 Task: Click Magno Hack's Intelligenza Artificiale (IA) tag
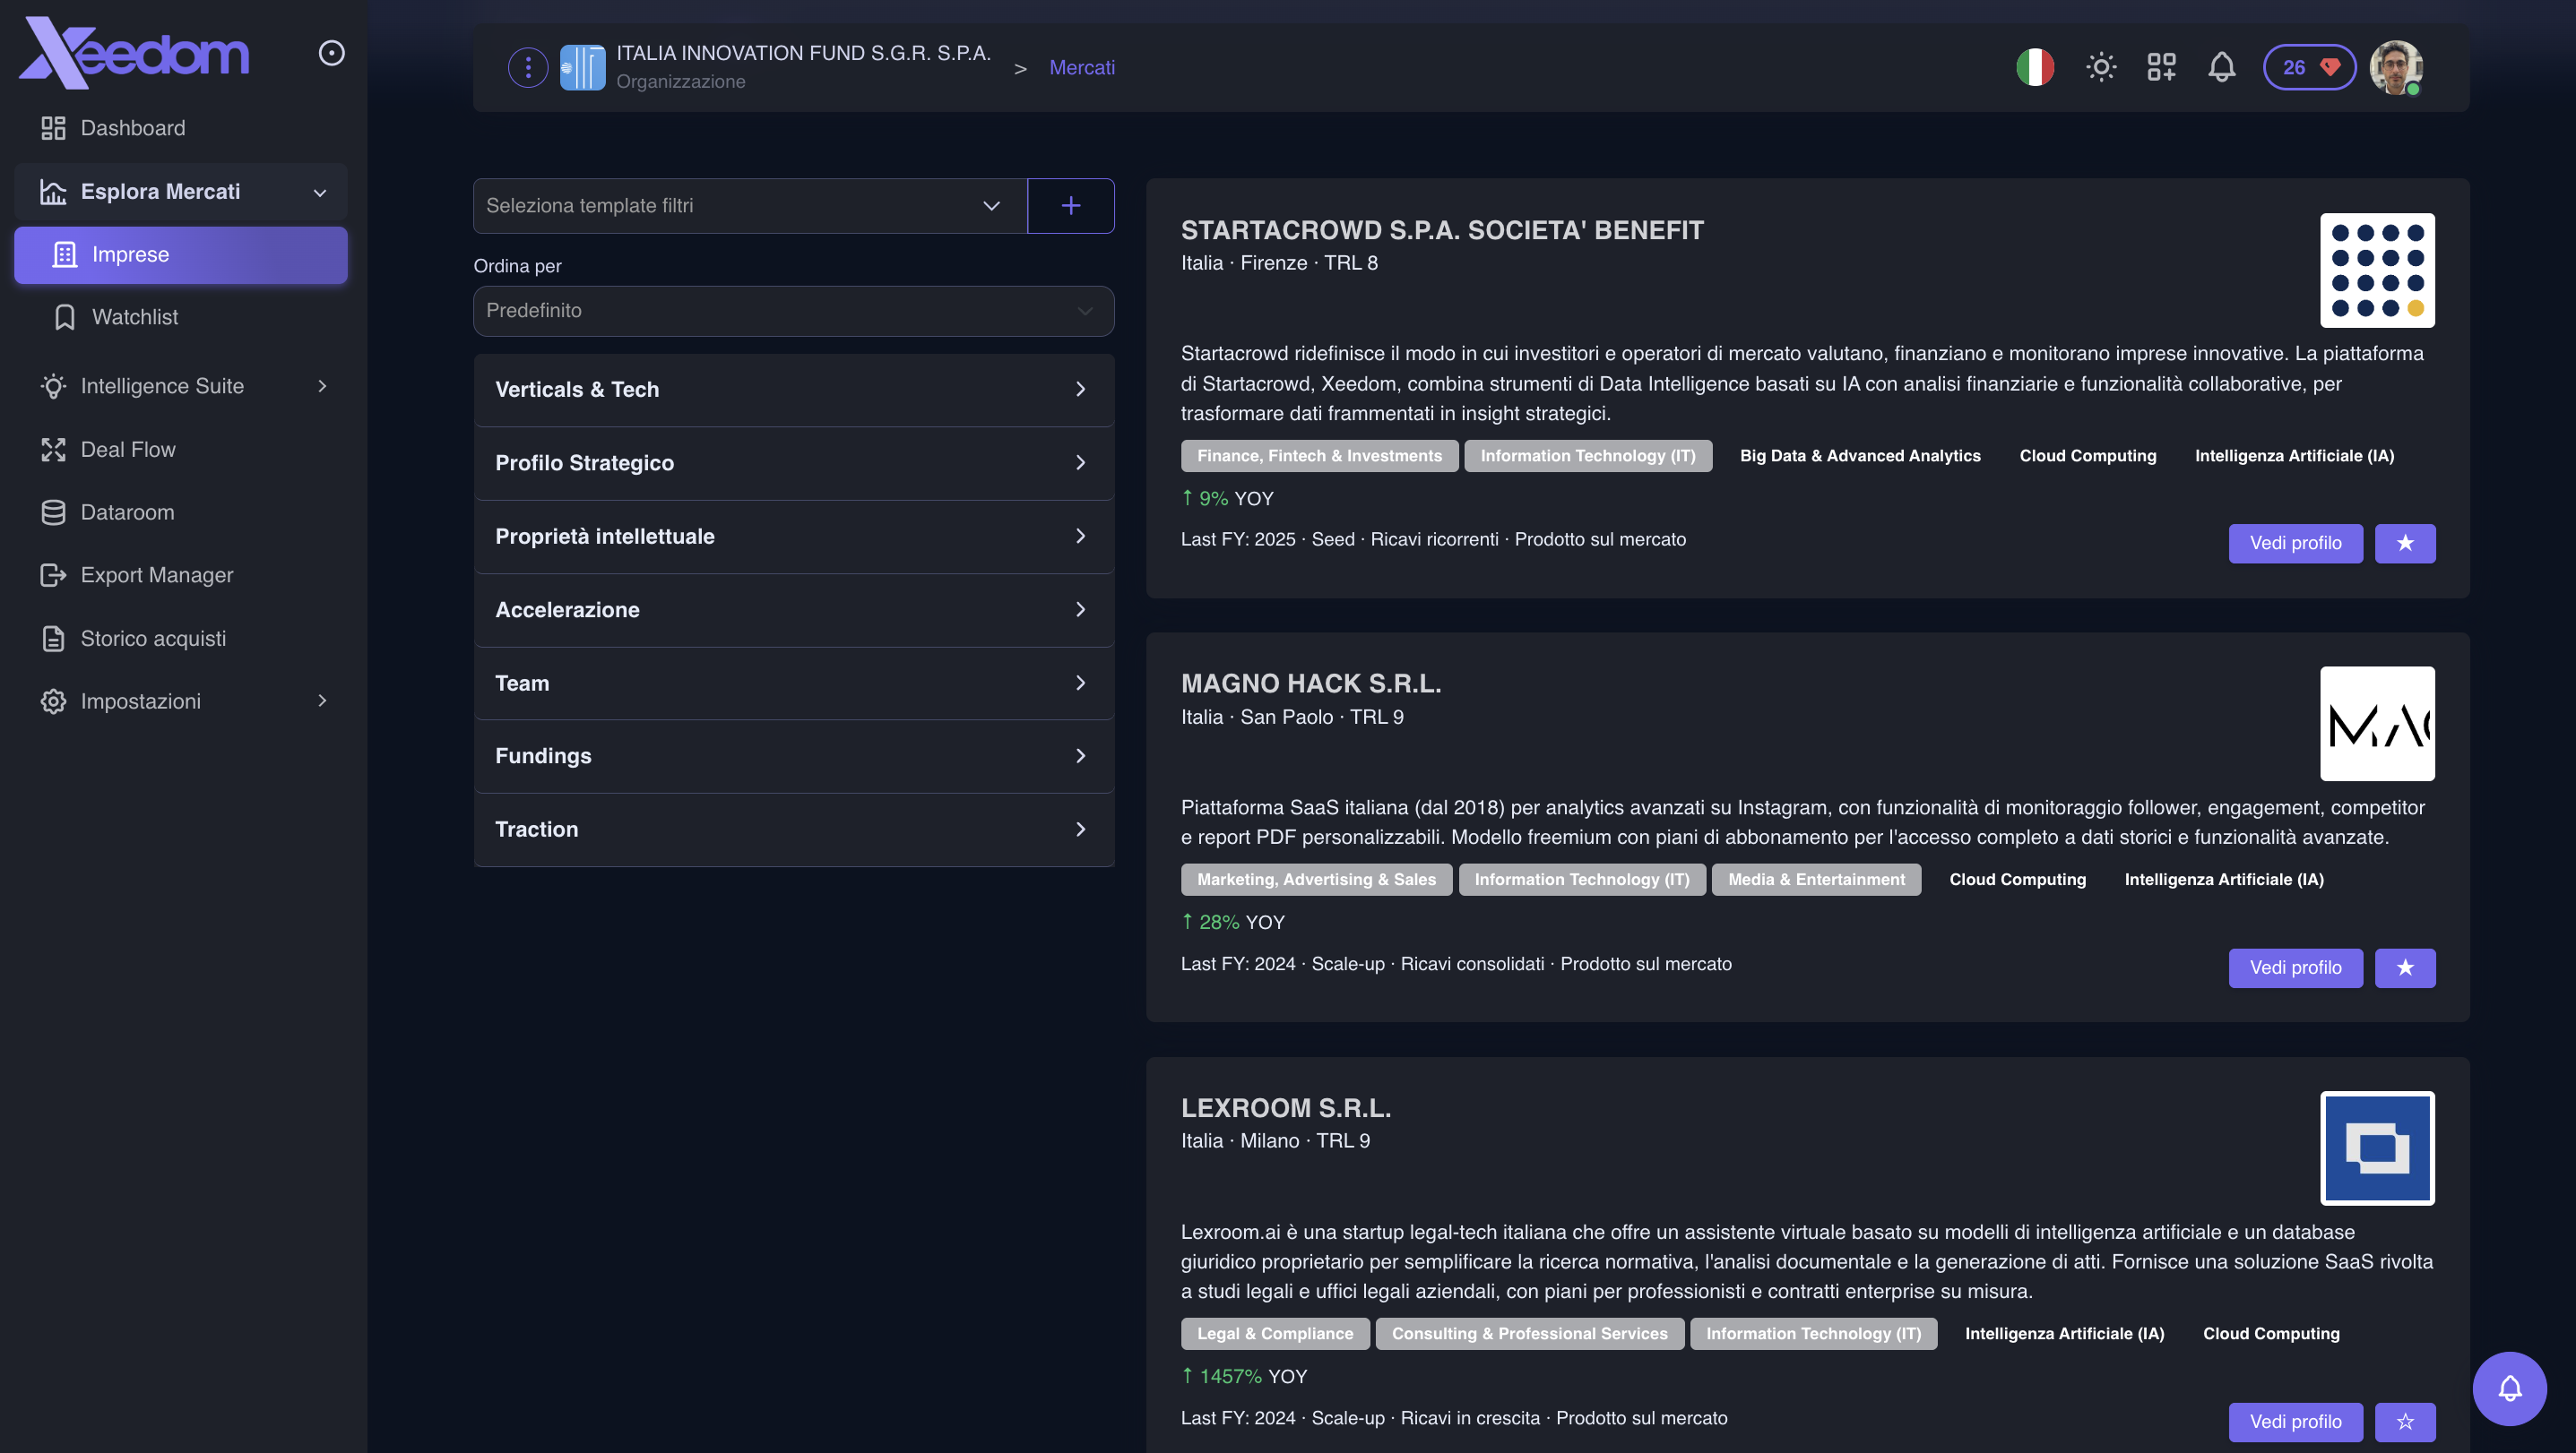click(x=2224, y=880)
